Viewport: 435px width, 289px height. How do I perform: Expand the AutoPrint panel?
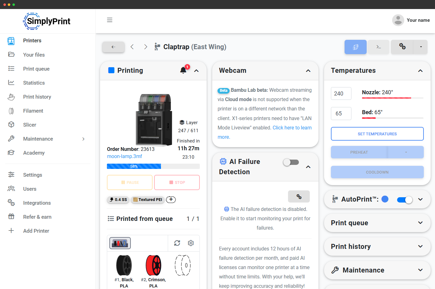(420, 199)
